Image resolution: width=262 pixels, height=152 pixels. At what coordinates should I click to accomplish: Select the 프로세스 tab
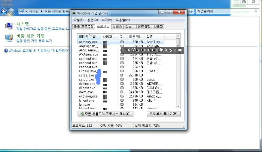pos(103,26)
